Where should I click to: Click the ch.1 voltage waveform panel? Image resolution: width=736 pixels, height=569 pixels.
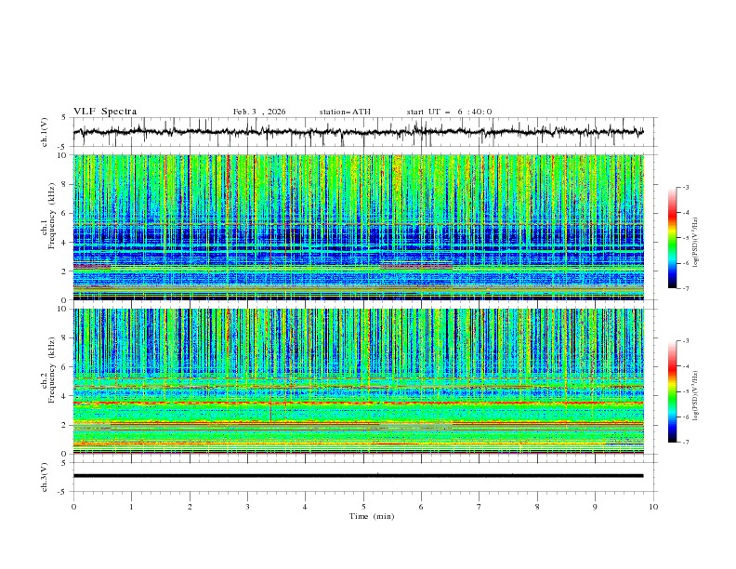pos(362,132)
